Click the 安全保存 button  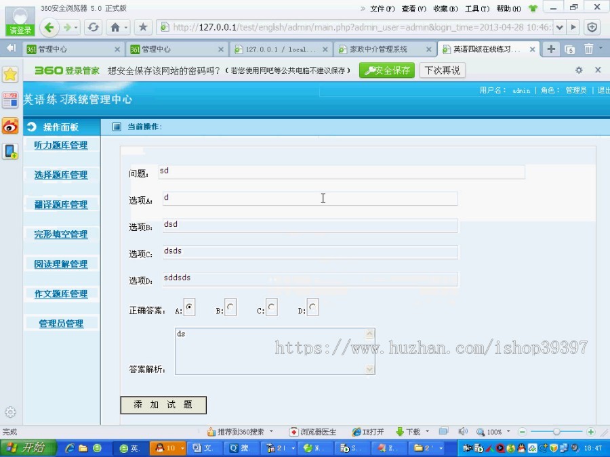point(387,70)
